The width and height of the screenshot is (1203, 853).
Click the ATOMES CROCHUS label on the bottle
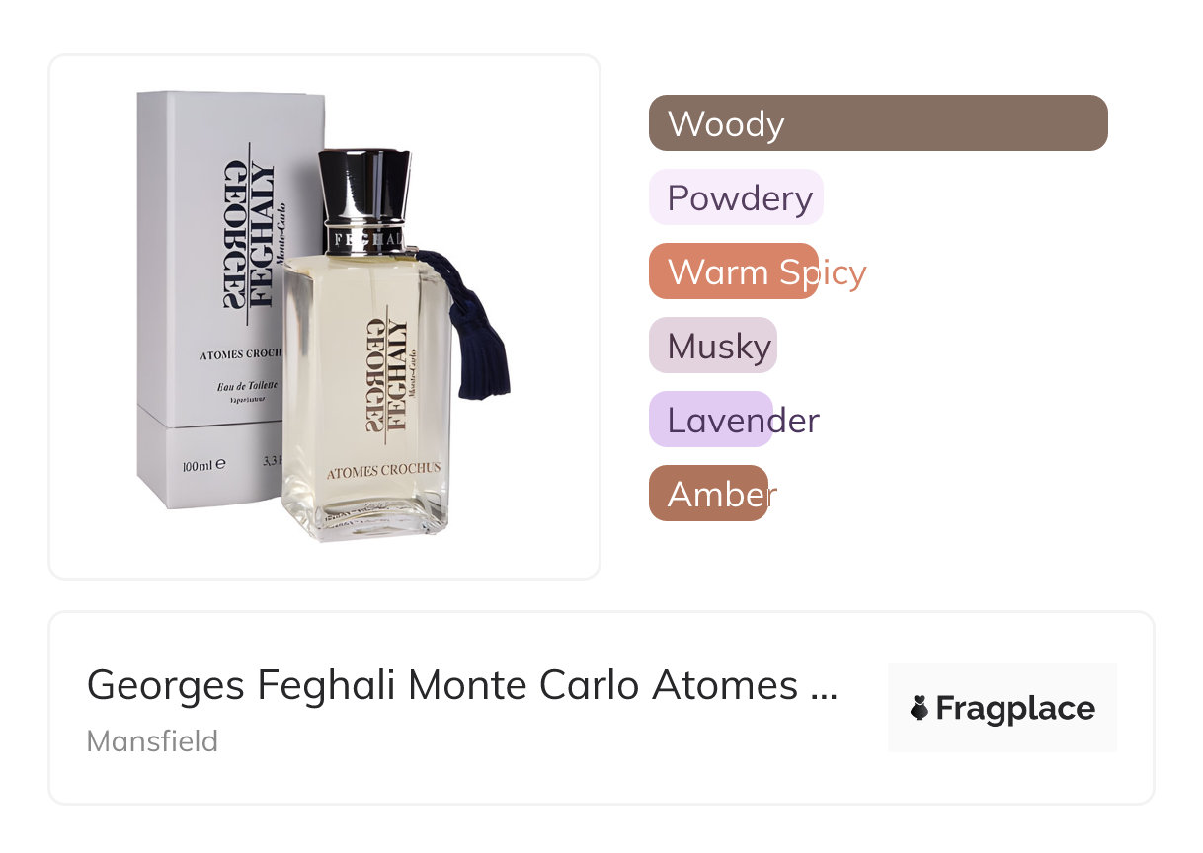coord(384,471)
